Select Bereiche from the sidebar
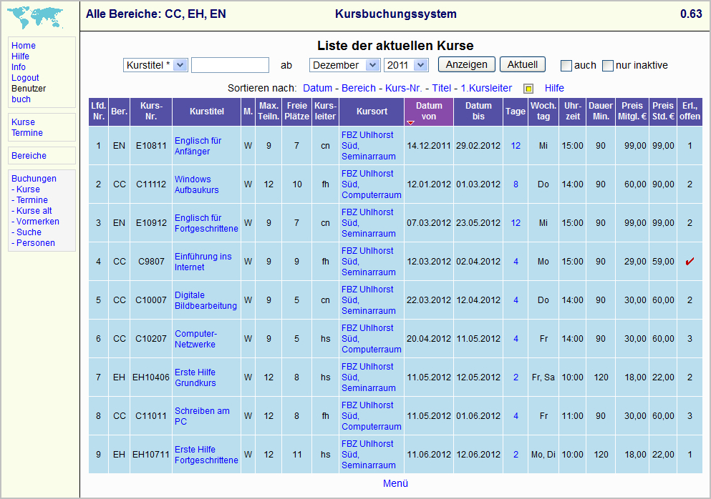 click(x=29, y=156)
